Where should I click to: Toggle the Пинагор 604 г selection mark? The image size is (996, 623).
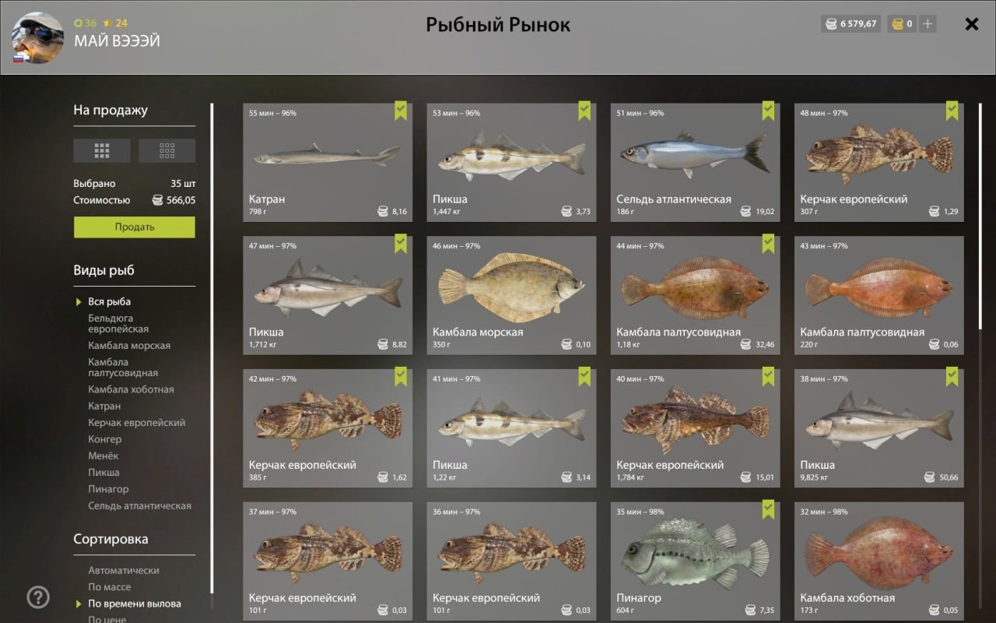(768, 509)
